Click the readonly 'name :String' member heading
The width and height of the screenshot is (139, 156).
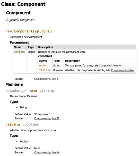30,91
